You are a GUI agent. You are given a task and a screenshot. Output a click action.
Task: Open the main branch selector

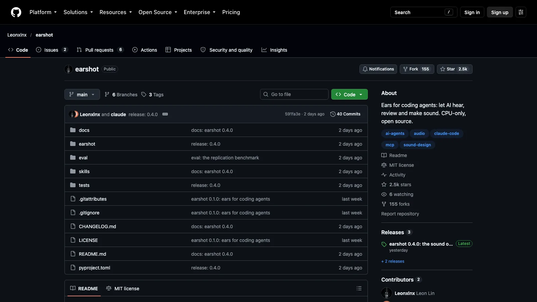82,94
